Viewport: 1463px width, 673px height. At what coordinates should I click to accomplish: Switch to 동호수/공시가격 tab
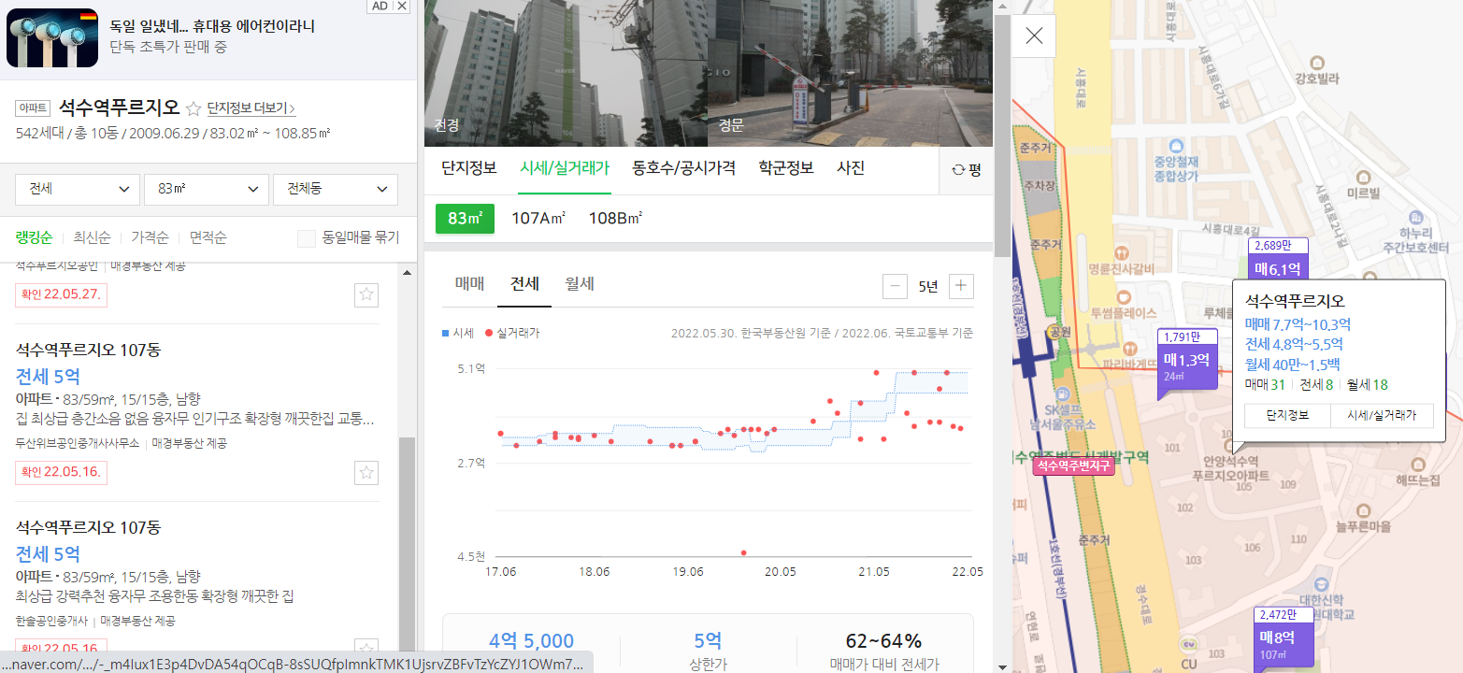coord(684,168)
